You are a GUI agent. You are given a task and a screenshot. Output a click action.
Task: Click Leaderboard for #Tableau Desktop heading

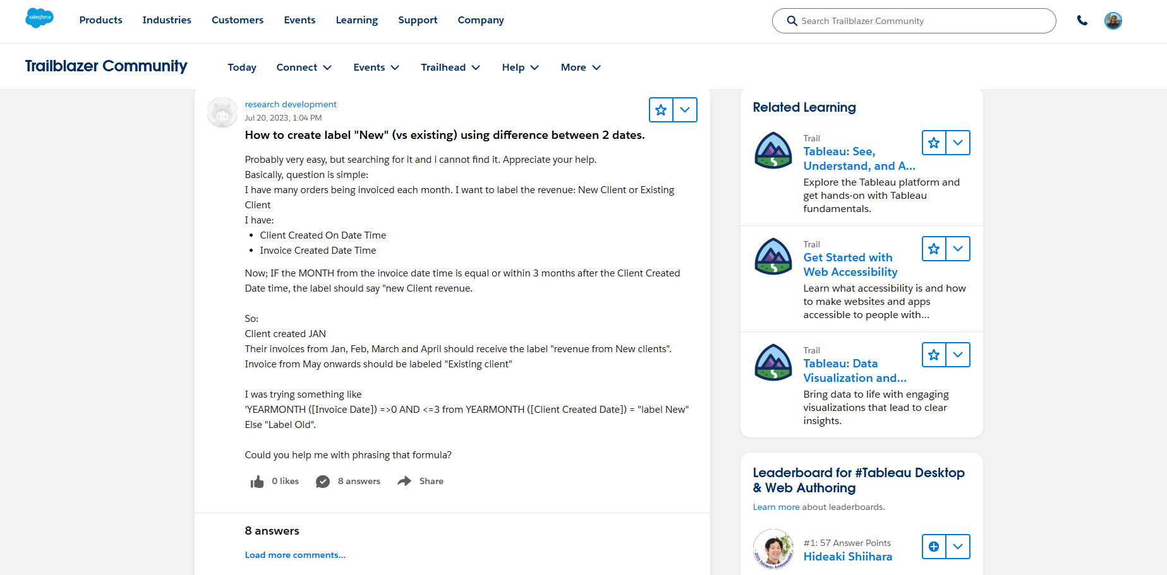(x=859, y=480)
